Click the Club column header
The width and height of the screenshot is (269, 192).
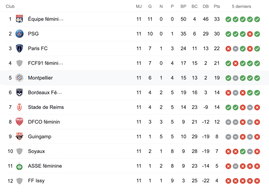[10, 6]
